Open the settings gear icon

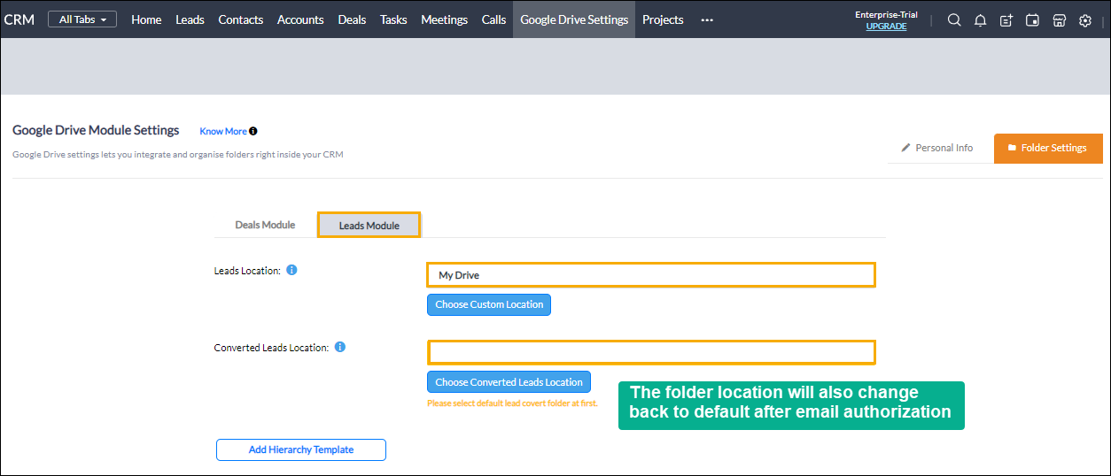point(1085,20)
